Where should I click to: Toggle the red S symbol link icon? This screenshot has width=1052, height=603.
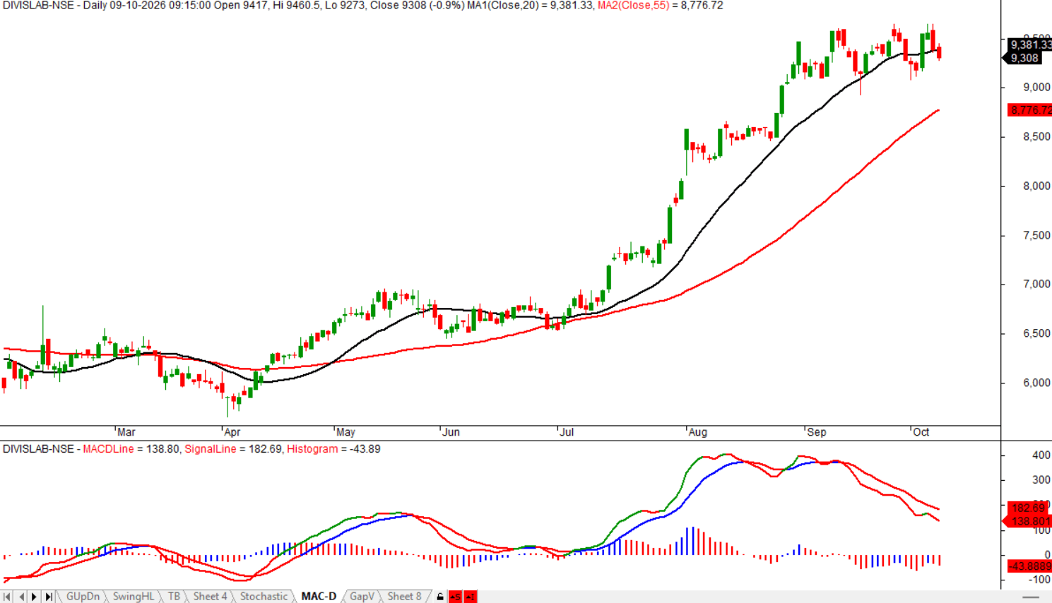pyautogui.click(x=455, y=597)
